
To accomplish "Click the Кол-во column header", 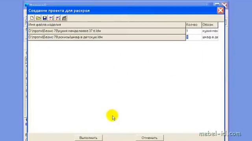I will [x=194, y=25].
